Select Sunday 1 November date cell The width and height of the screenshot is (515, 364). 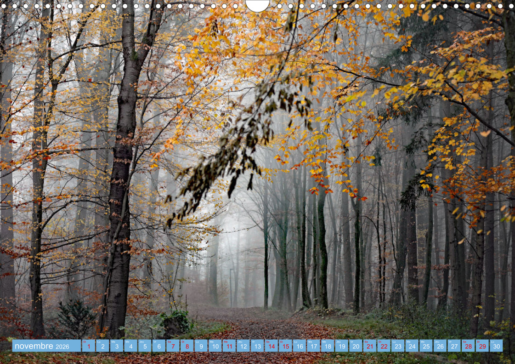(88, 346)
